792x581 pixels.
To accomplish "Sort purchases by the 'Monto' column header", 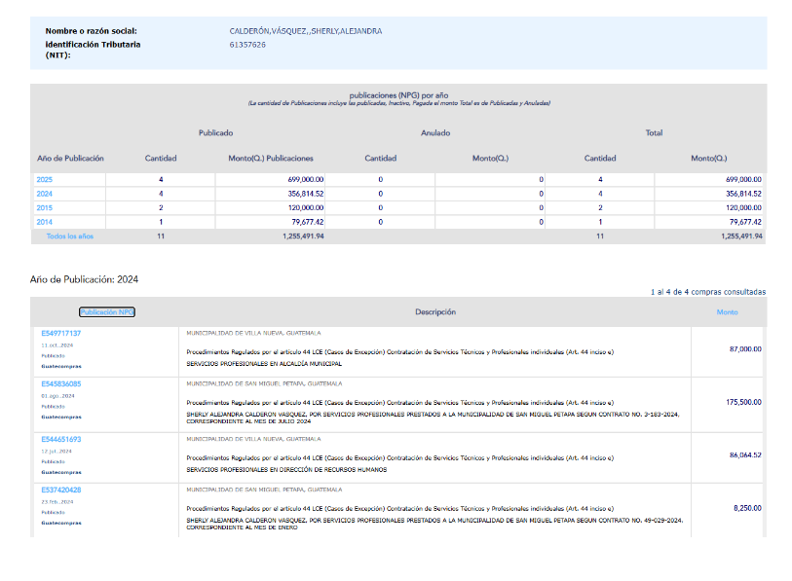I will tap(727, 312).
